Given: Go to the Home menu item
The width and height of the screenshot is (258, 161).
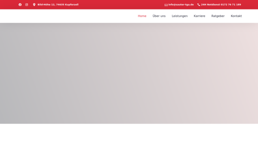Looking at the screenshot, I should (x=142, y=16).
